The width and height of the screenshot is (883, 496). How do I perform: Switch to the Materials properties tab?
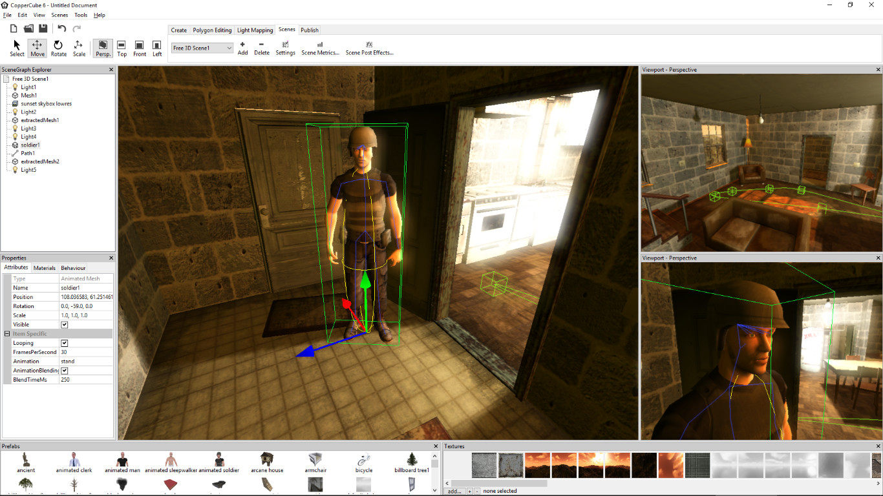44,267
